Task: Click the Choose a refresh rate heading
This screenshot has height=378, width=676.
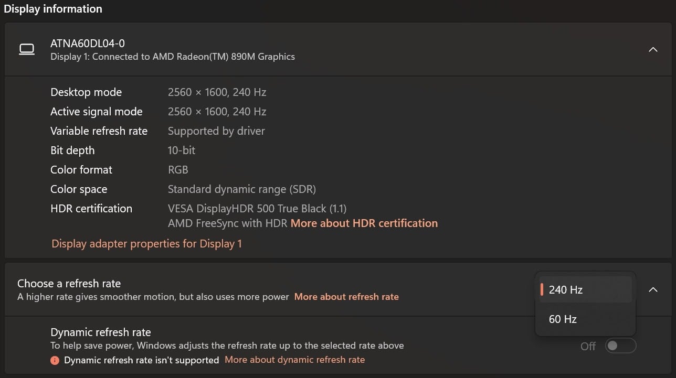Action: [69, 284]
